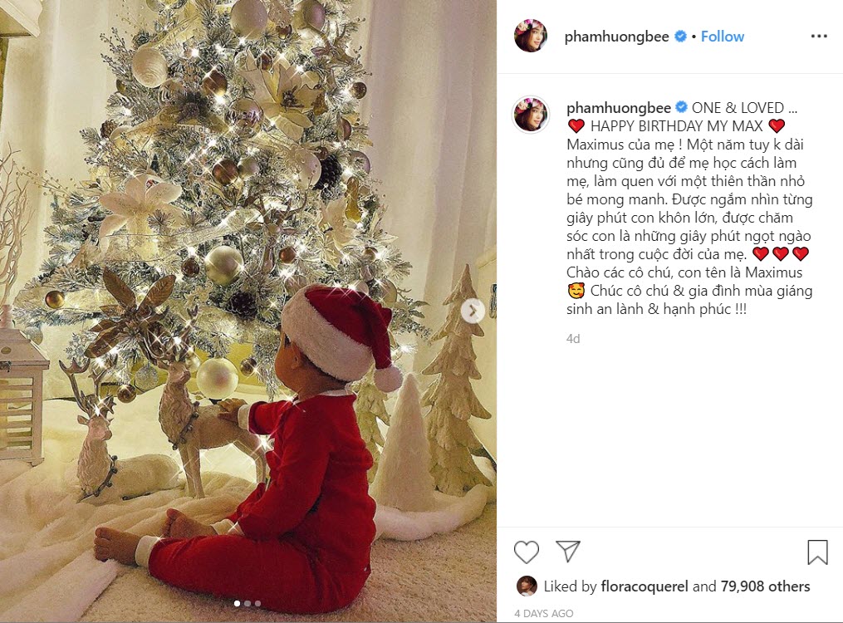843x623 pixels.
Task: Open floracoquerel's profile from likes line
Action: [x=644, y=586]
